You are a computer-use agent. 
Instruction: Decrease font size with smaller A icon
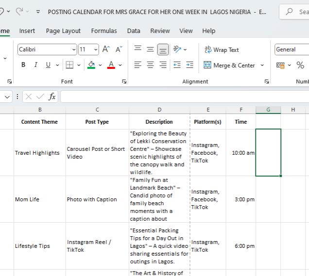tap(119, 49)
